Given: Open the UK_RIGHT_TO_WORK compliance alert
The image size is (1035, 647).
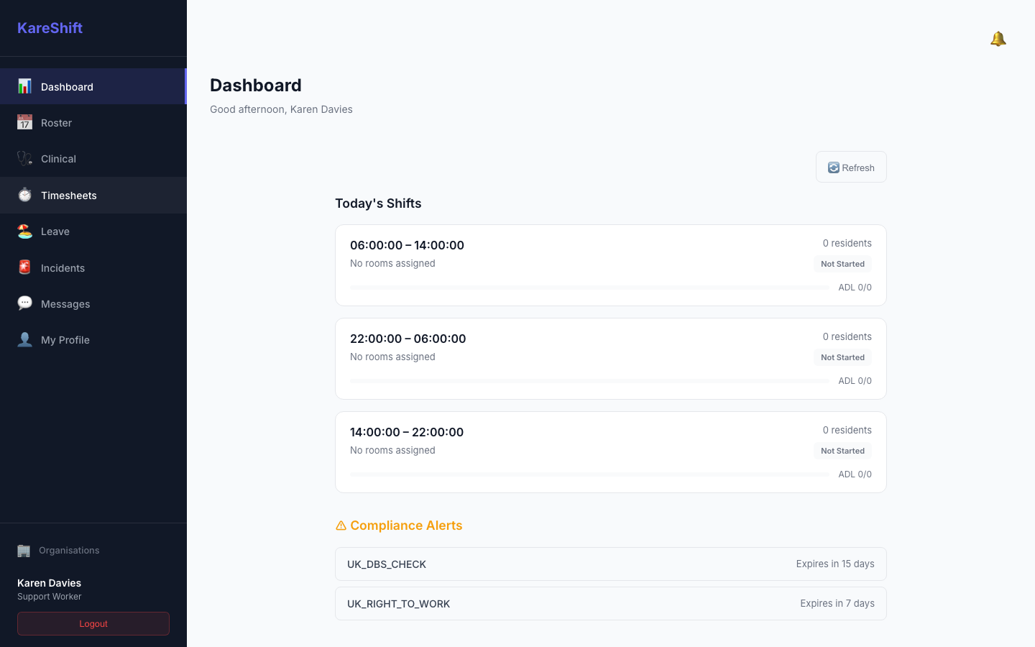Looking at the screenshot, I should tap(611, 604).
